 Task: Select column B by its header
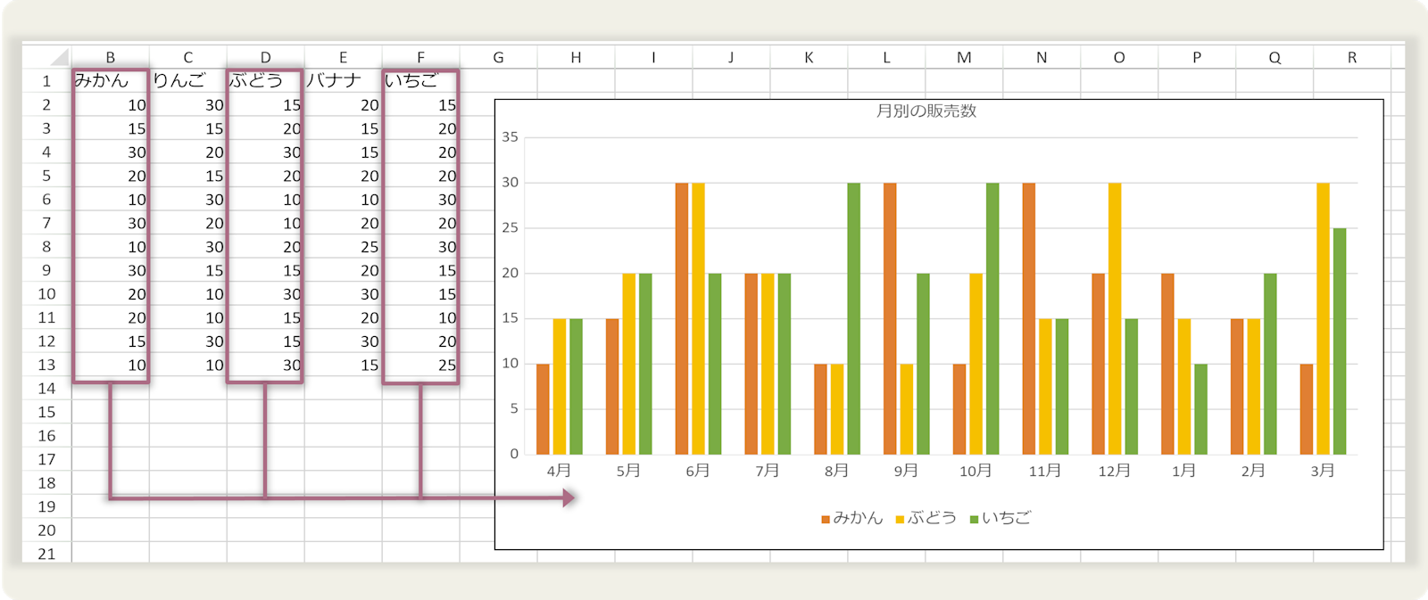tap(111, 57)
